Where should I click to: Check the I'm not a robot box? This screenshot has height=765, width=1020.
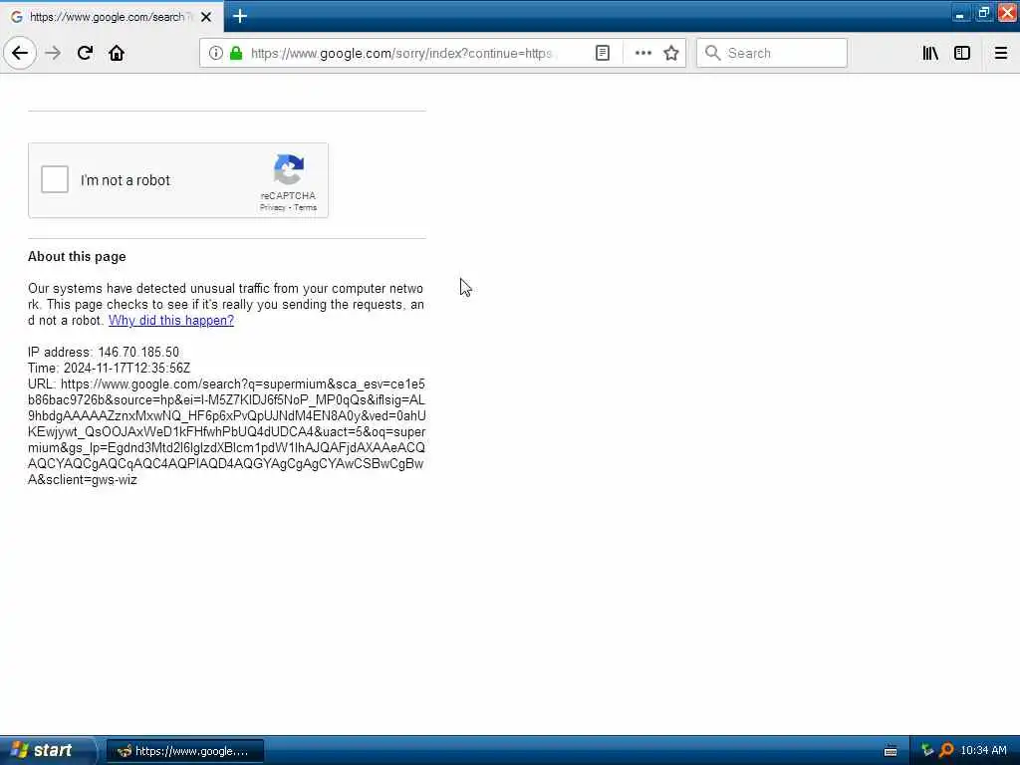[55, 179]
